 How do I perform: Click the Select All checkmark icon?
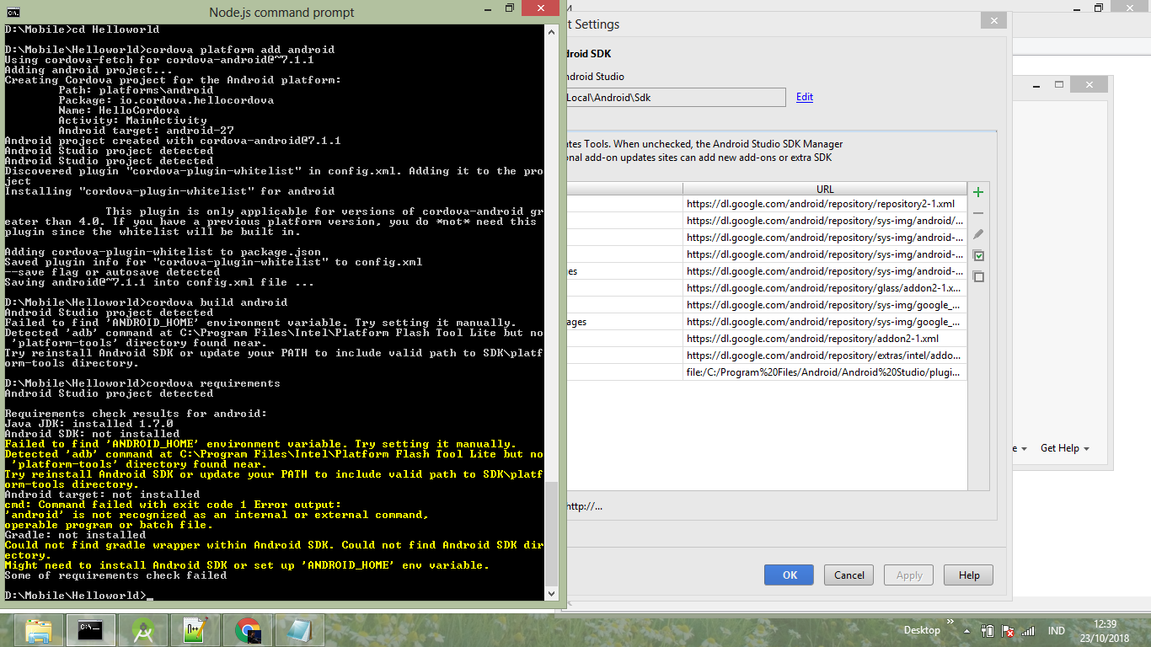point(978,255)
